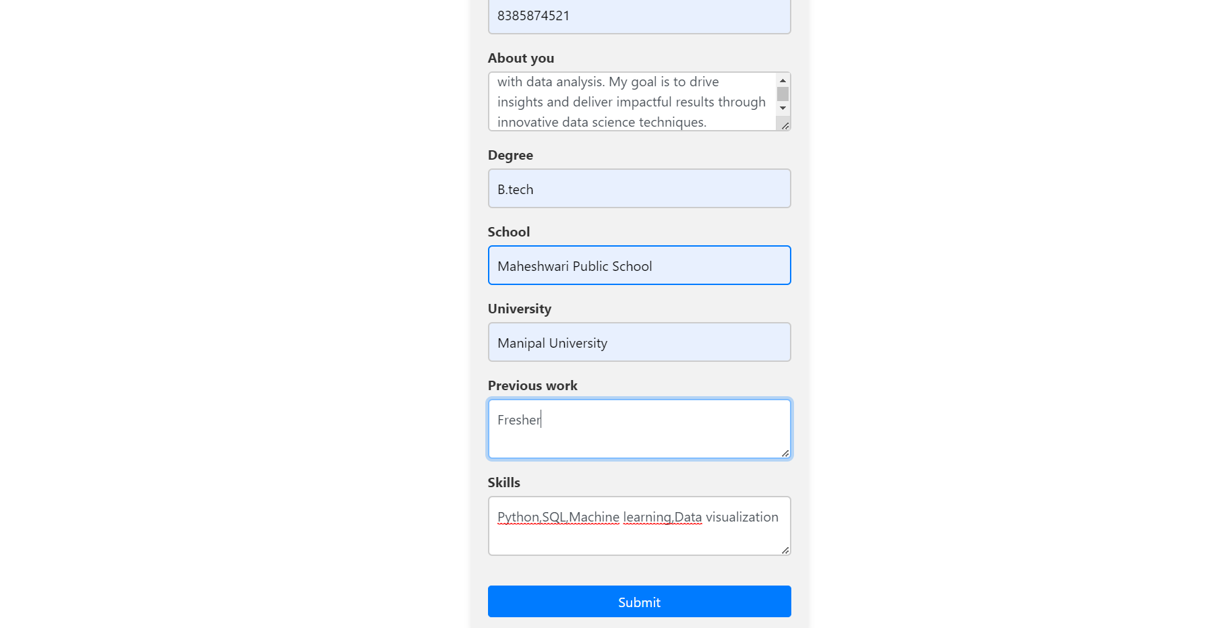1220x628 pixels.
Task: Click the University label text
Action: click(520, 309)
